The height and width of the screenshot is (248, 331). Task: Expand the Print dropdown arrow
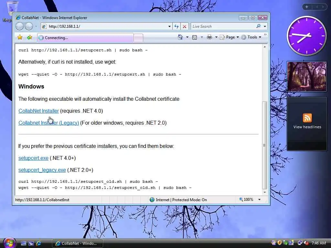point(216,37)
